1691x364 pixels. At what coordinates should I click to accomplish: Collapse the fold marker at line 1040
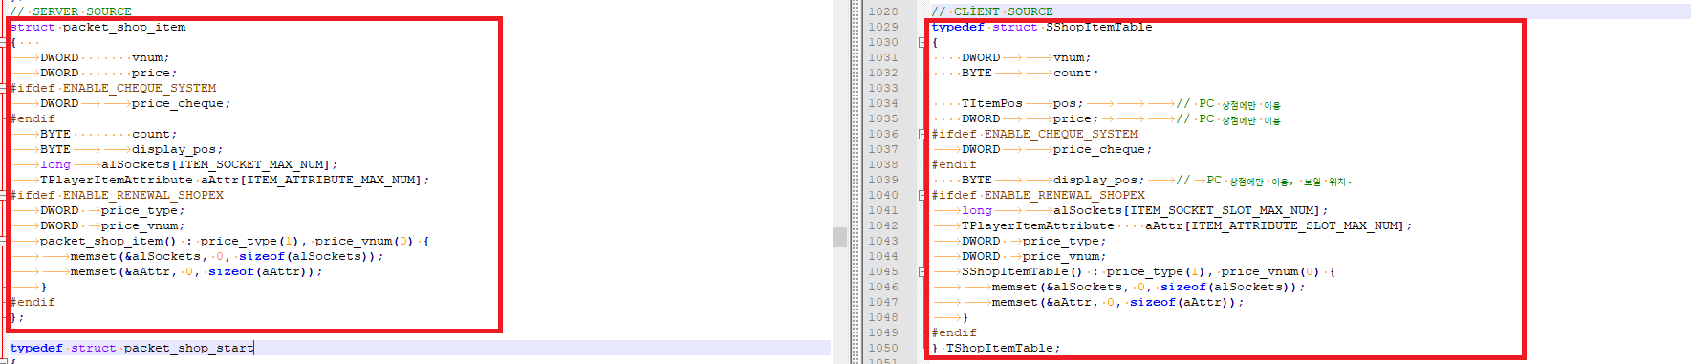921,195
